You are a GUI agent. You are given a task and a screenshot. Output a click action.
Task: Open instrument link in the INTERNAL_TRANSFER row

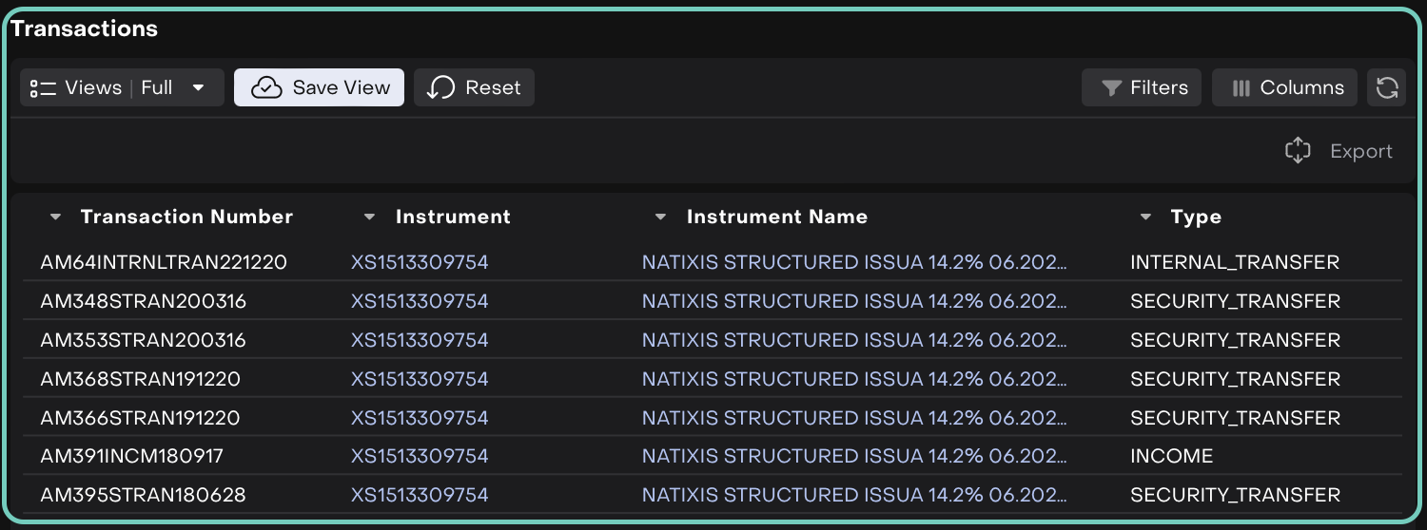point(420,262)
